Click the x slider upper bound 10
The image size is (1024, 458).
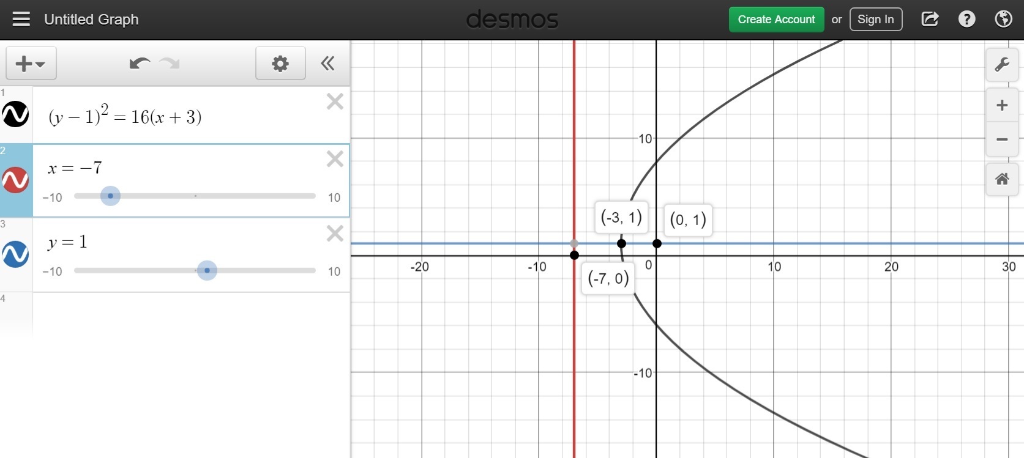click(334, 198)
